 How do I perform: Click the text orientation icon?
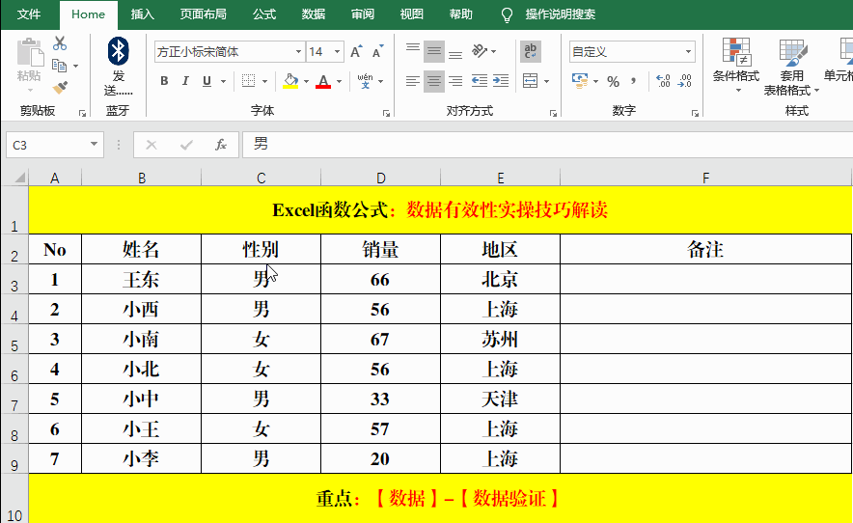(480, 51)
